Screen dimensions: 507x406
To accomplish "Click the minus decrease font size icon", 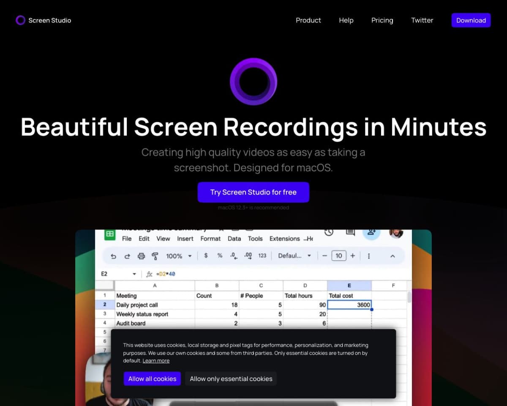I will pyautogui.click(x=324, y=256).
